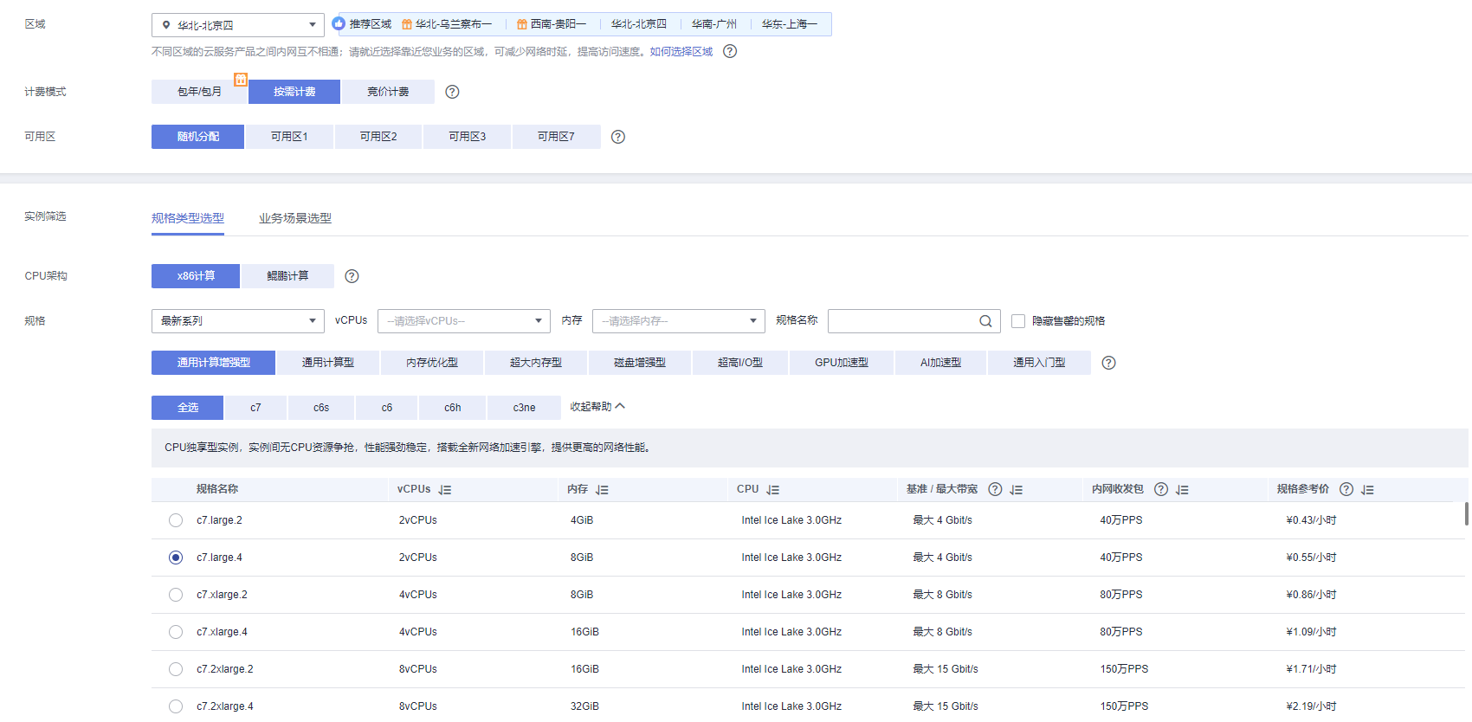Select 可用区7 availability zone
This screenshot has width=1472, height=722.
[x=556, y=137]
